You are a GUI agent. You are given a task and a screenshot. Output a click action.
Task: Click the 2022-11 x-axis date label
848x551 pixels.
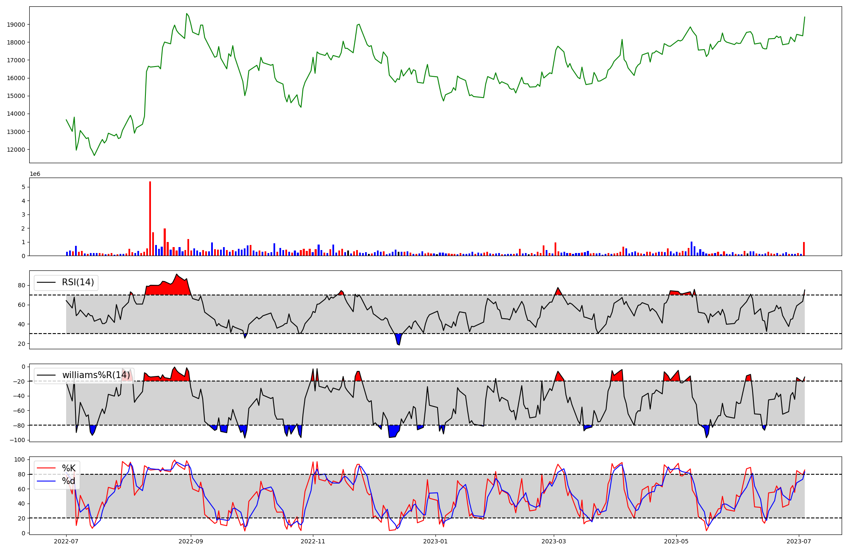tap(313, 541)
